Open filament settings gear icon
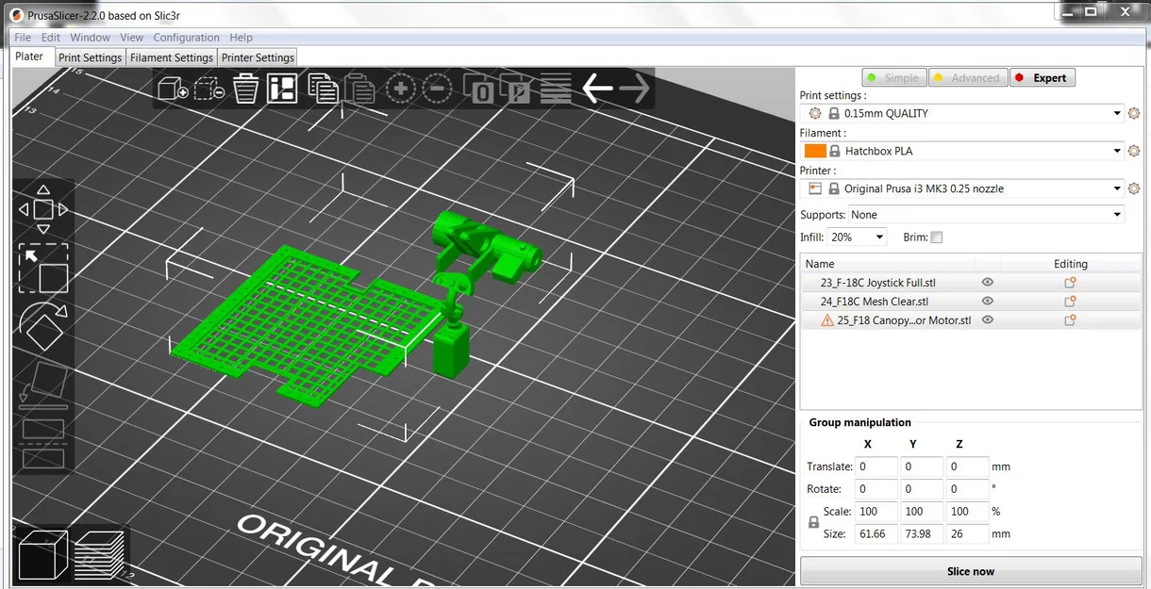1151x589 pixels. pos(1134,151)
